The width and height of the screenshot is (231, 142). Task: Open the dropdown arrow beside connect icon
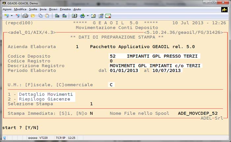(12, 15)
